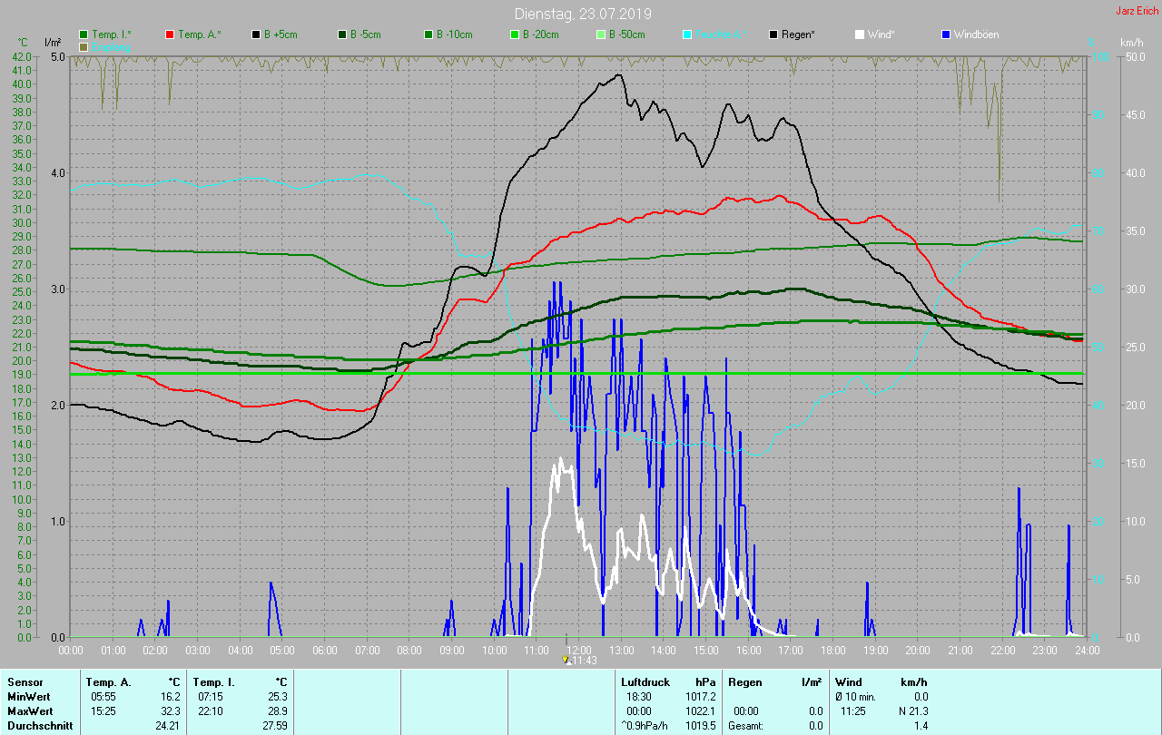Select the MaxWert row label
The image size is (1162, 735).
(30, 710)
